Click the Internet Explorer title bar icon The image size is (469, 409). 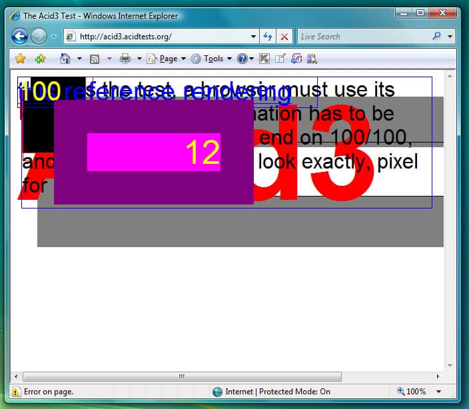coord(15,16)
